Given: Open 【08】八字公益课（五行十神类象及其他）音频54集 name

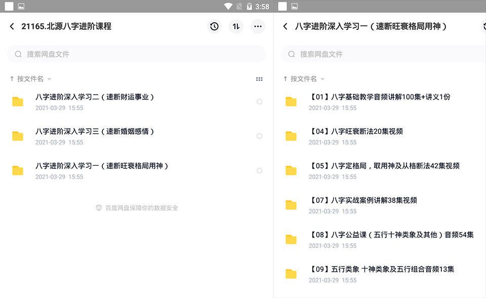Looking at the screenshot, I should pos(391,235).
